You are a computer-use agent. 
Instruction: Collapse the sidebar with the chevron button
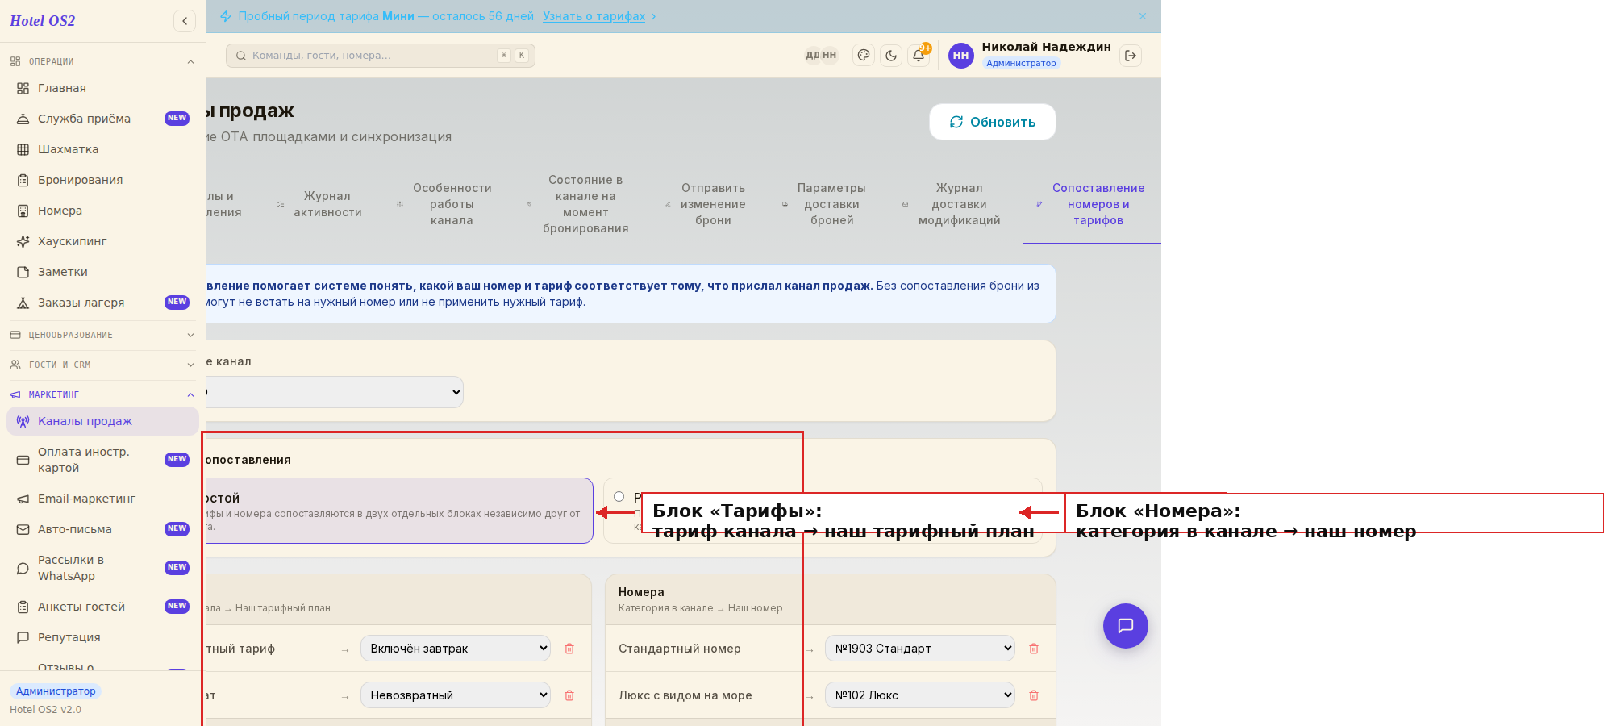(x=185, y=21)
